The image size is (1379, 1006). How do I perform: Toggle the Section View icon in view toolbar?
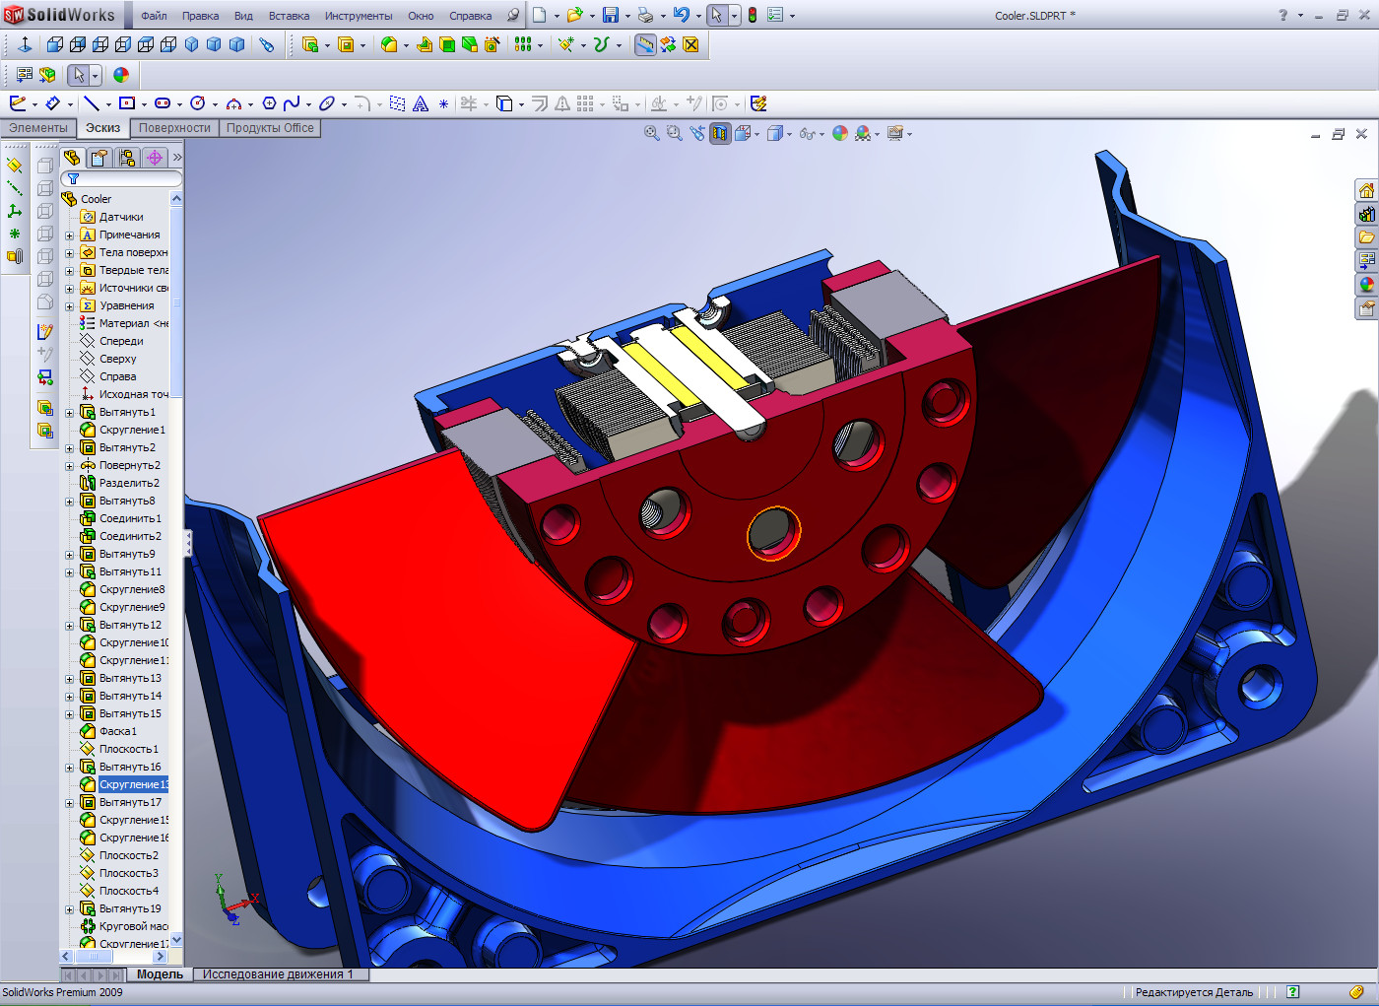click(720, 133)
